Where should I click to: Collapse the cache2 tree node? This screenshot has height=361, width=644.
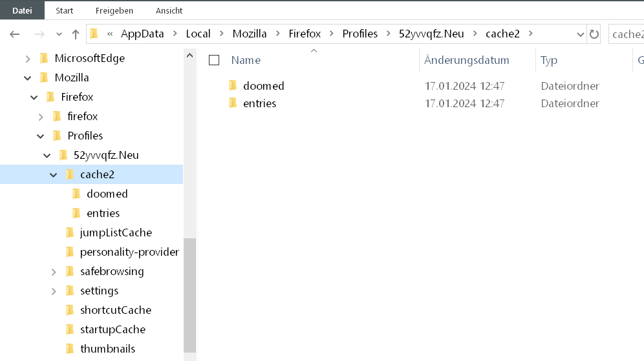pos(54,174)
